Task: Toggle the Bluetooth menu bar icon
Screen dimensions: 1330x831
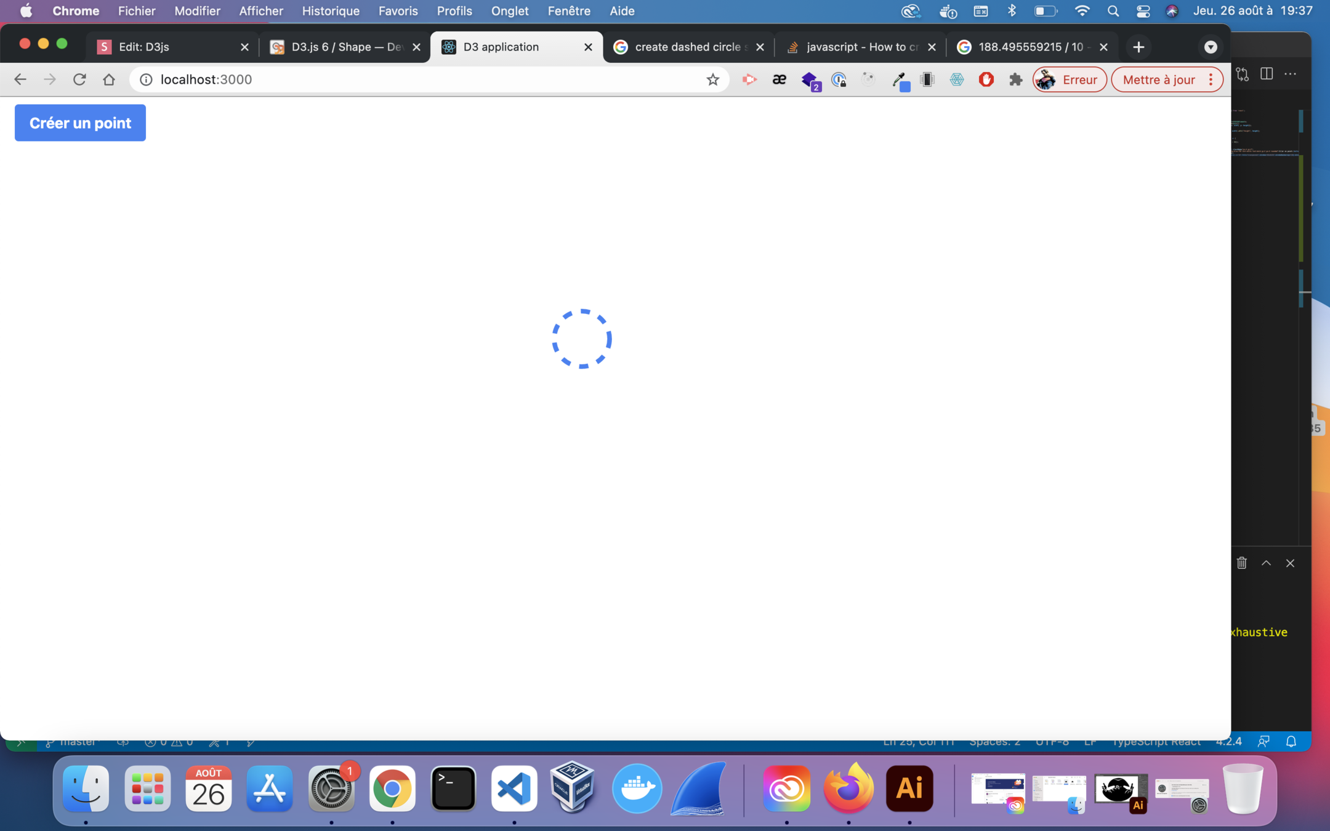Action: click(x=1012, y=11)
